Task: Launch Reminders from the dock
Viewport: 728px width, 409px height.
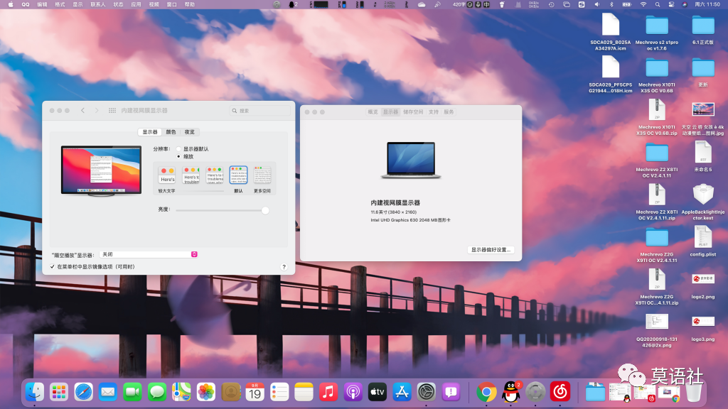Action: (x=279, y=392)
